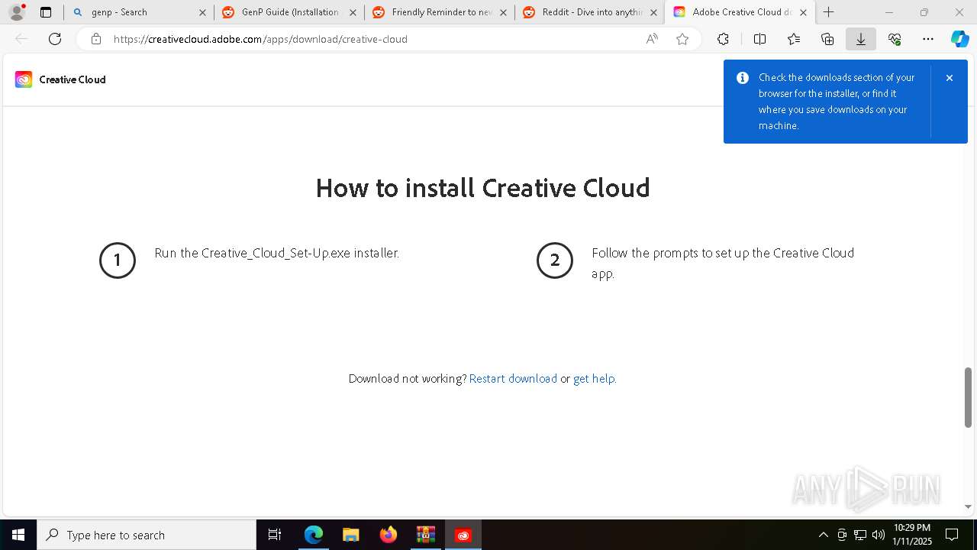The image size is (977, 550).
Task: Switch to Reddit - Dive into anything tab
Action: click(x=589, y=12)
